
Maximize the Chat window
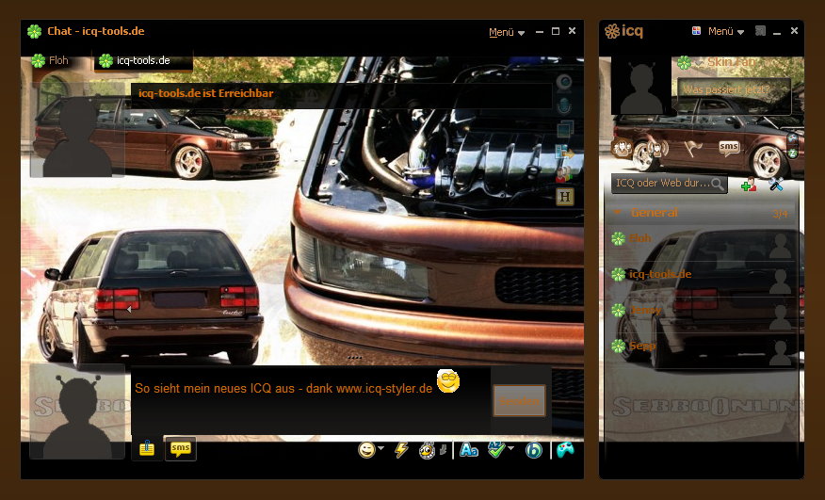tap(555, 31)
